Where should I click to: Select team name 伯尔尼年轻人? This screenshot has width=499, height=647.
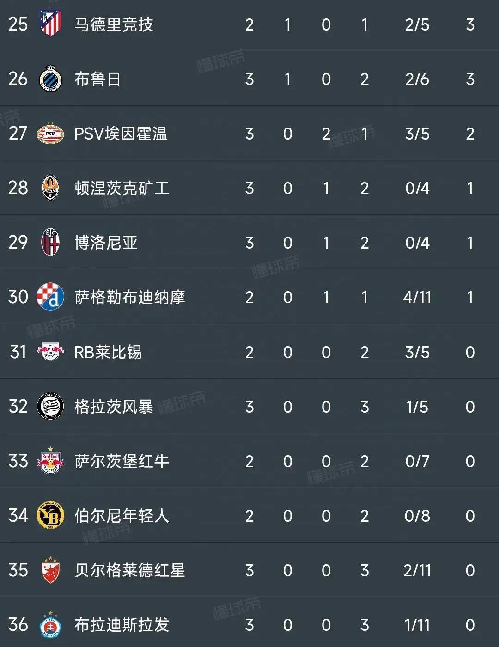click(122, 516)
